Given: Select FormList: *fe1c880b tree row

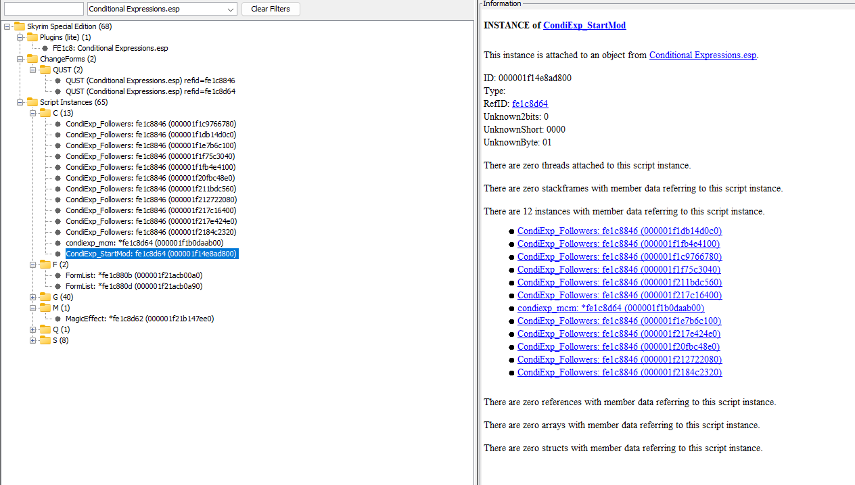Looking at the screenshot, I should (x=134, y=275).
